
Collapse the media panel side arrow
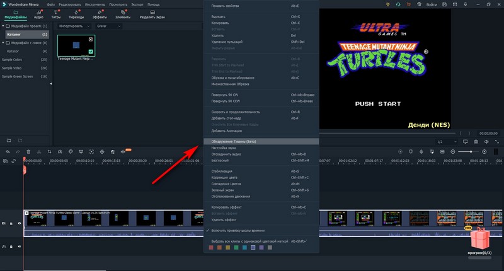(x=51, y=84)
